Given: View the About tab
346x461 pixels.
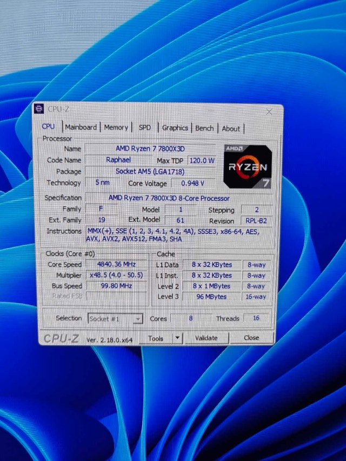Looking at the screenshot, I should 231,129.
